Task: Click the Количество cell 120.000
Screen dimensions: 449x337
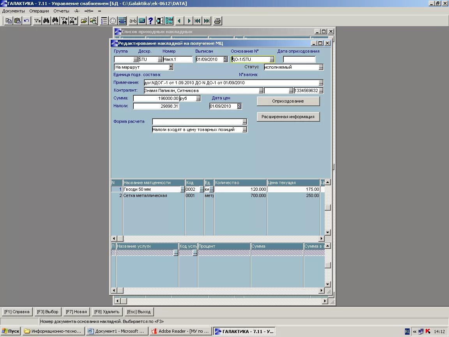Action: (240, 189)
